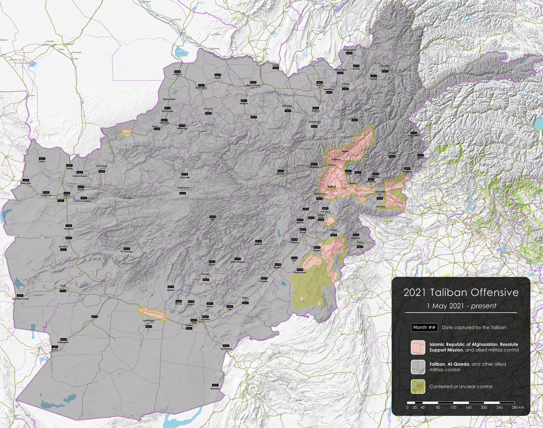Click the Kunduz "Aug 8" date marker

click(319, 82)
